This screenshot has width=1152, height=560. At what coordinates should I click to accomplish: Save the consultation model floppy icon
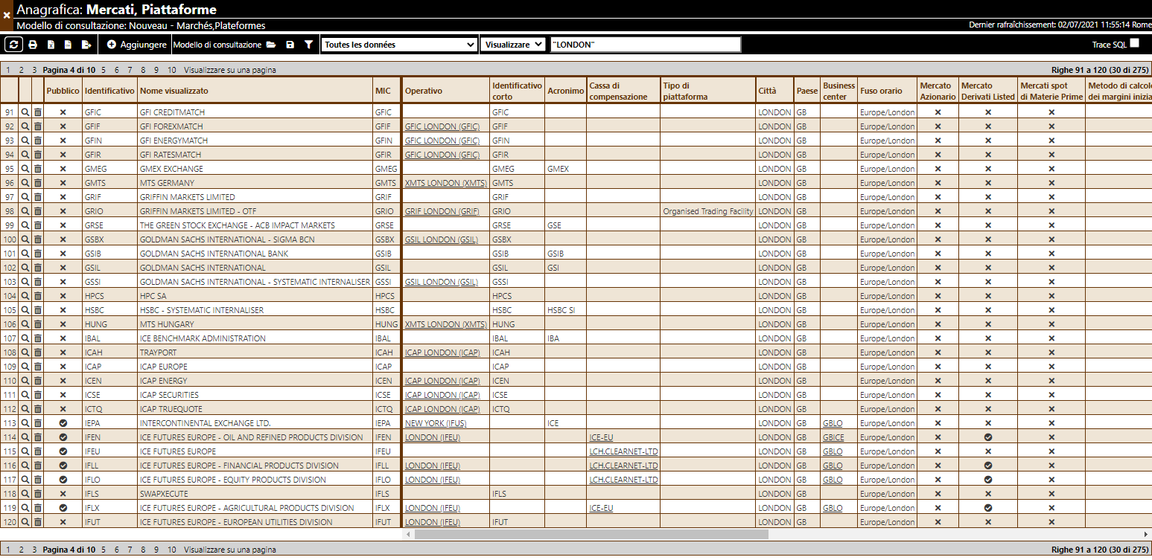290,45
